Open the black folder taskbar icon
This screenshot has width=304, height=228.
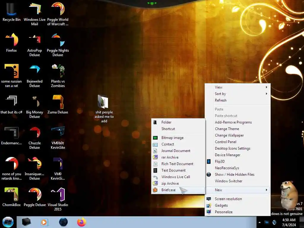pos(26,222)
